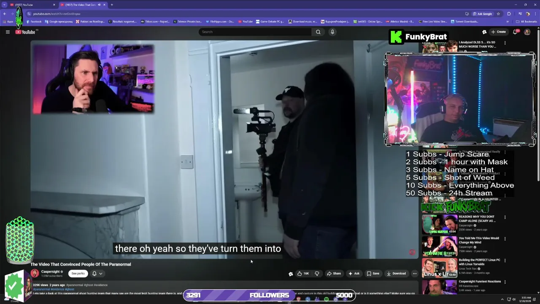Show hidden system tray icons chevron

tap(502, 299)
